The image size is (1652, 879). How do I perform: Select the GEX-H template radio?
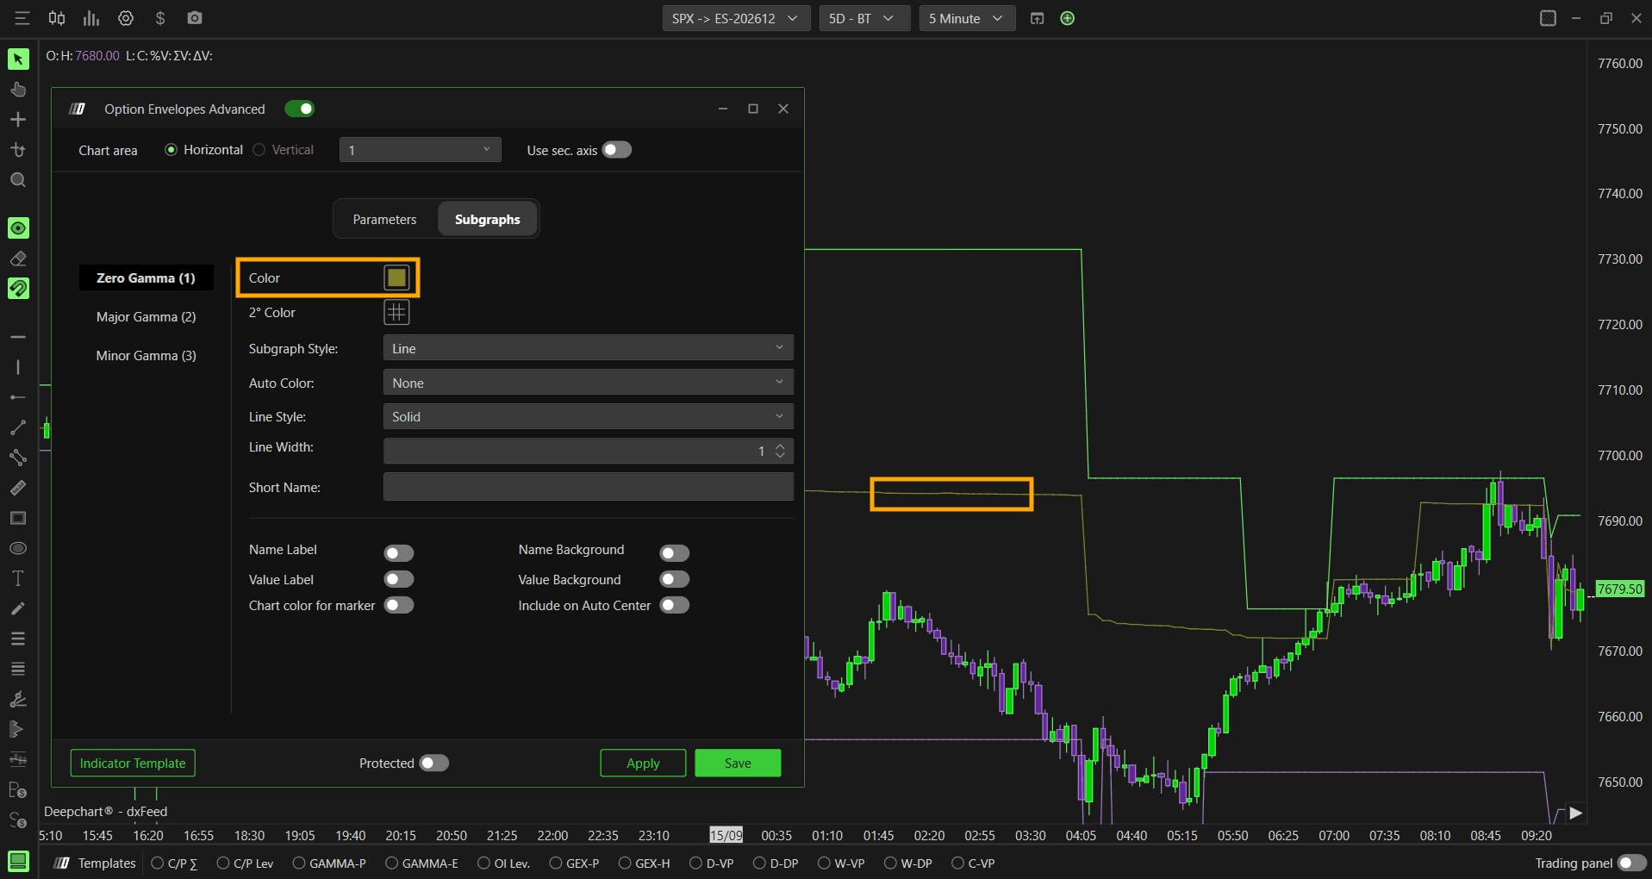[x=625, y=863]
